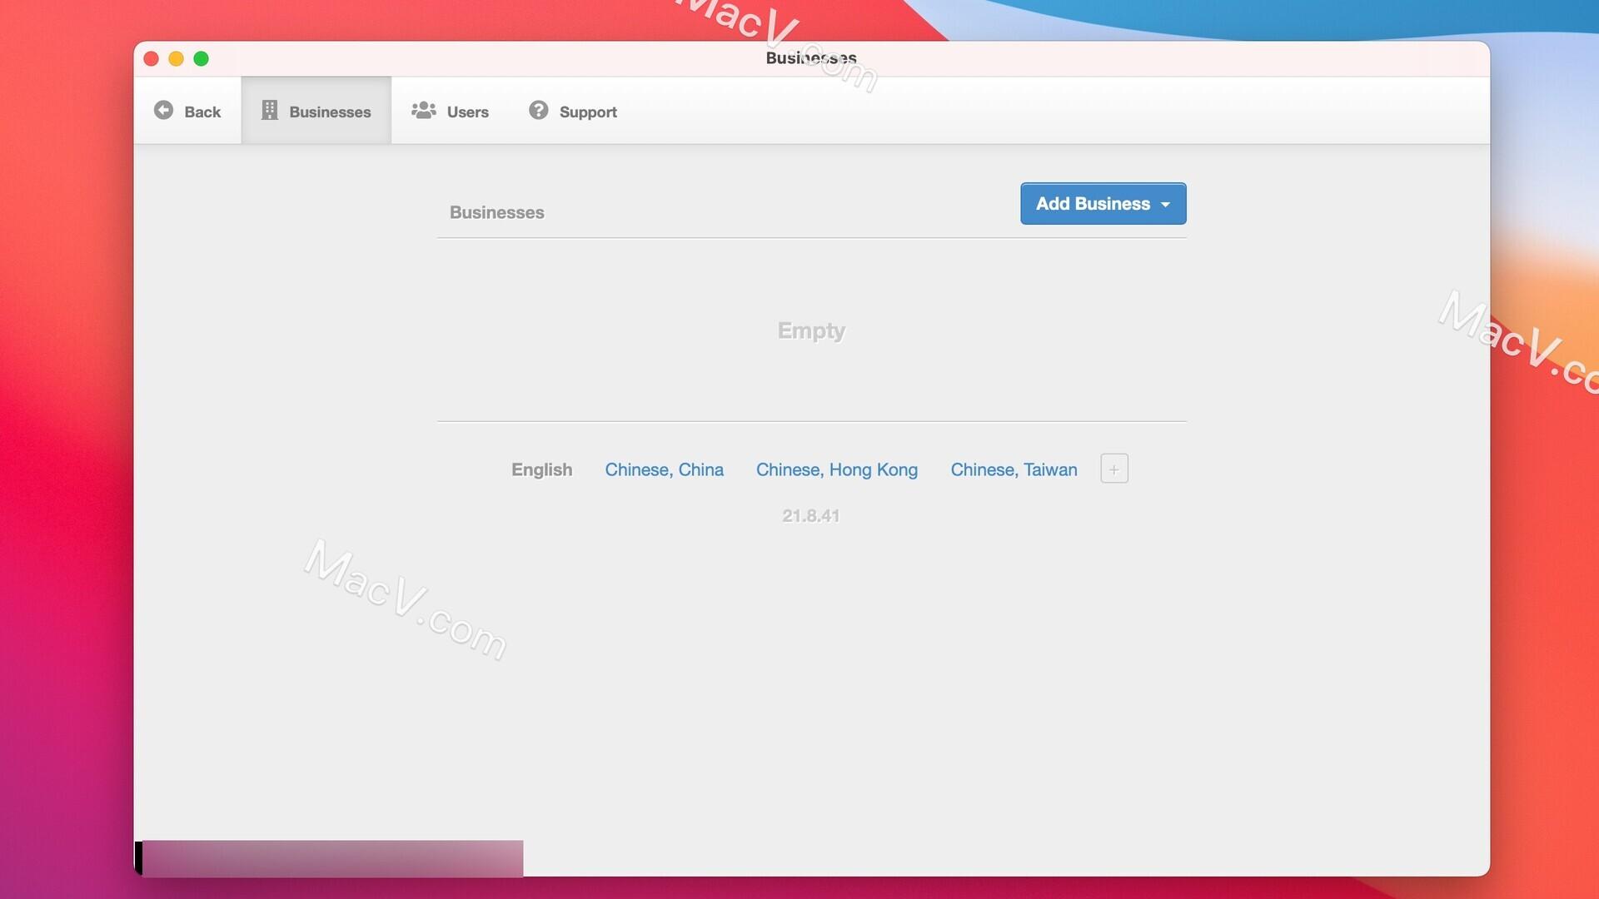This screenshot has width=1599, height=899.
Task: Click the Businesses building icon
Action: [x=269, y=111]
